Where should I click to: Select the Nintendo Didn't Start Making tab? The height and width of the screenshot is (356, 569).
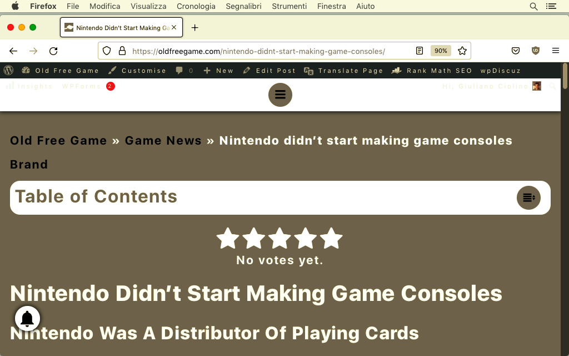[x=121, y=28]
